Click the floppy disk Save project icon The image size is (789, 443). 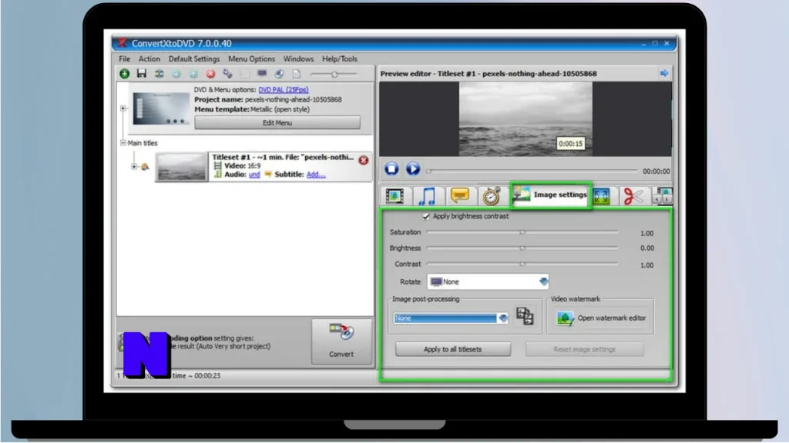[142, 74]
